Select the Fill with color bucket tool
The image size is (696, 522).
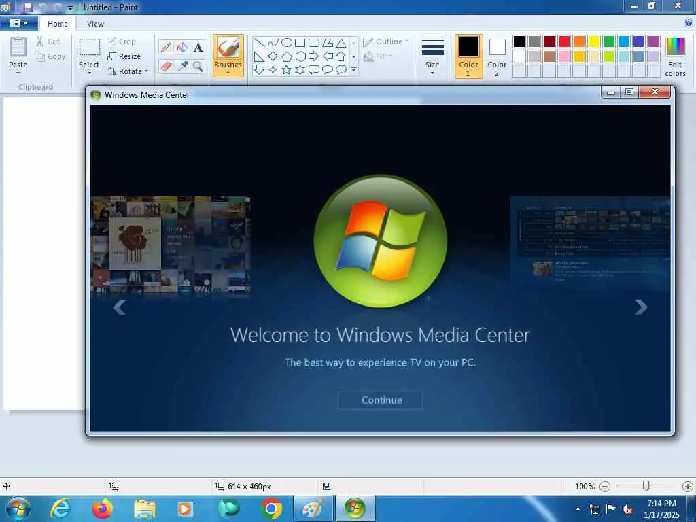(x=182, y=47)
